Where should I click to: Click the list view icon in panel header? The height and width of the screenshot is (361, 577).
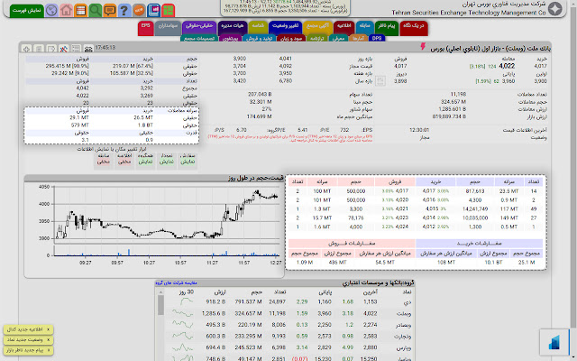(x=76, y=49)
